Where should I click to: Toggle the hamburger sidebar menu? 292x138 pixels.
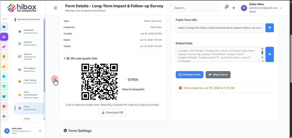point(55,8)
